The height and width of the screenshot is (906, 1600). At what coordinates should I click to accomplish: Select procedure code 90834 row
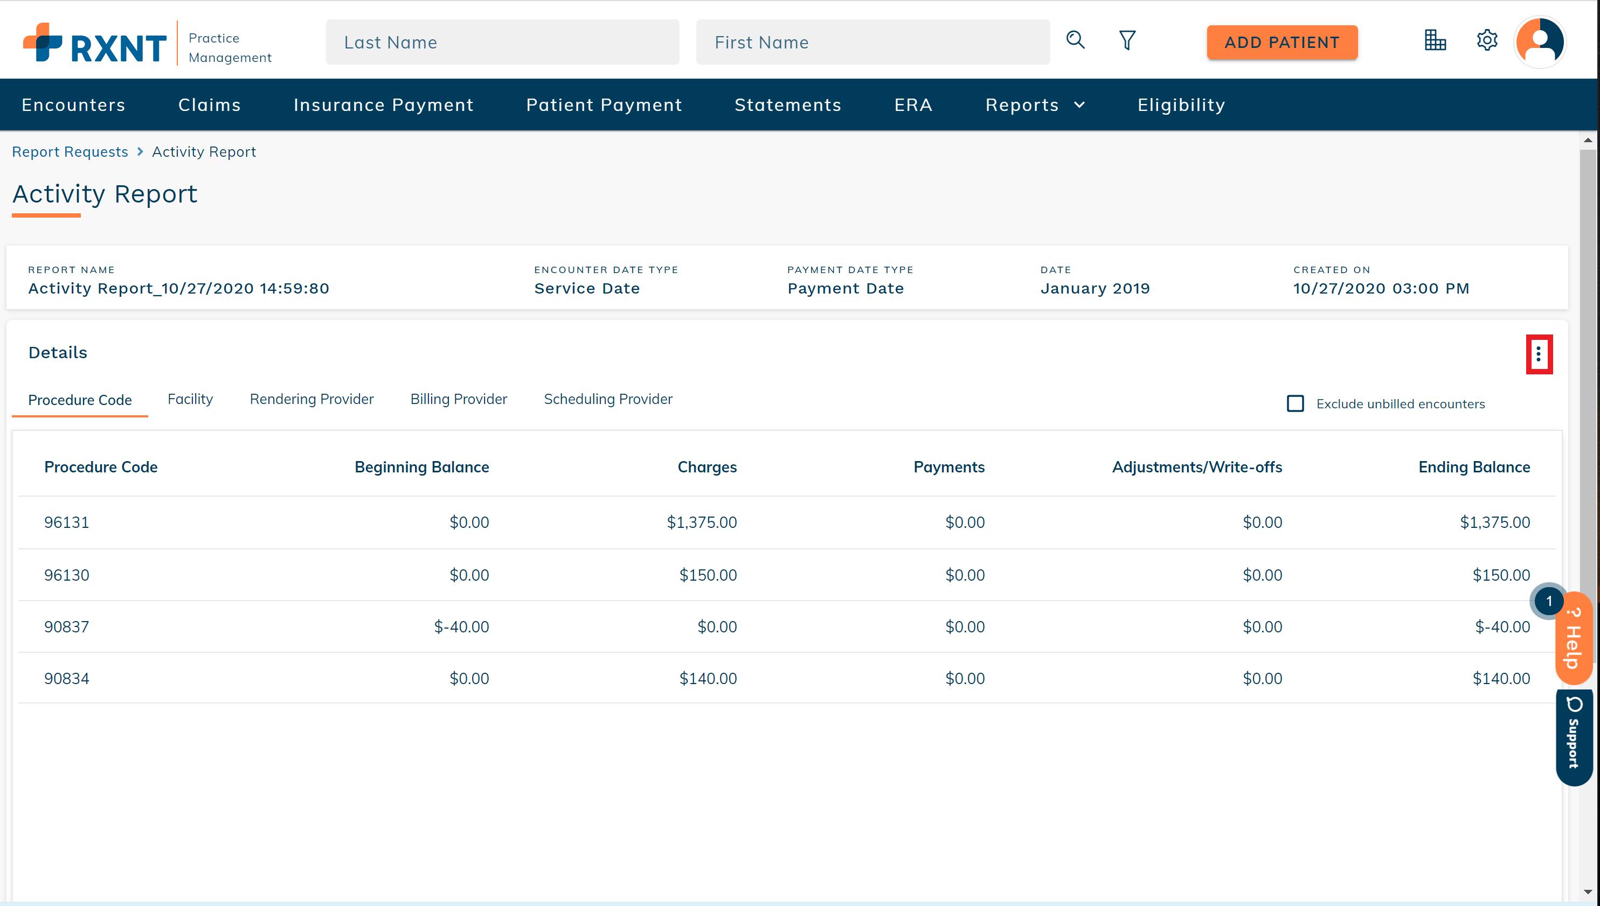tap(787, 678)
